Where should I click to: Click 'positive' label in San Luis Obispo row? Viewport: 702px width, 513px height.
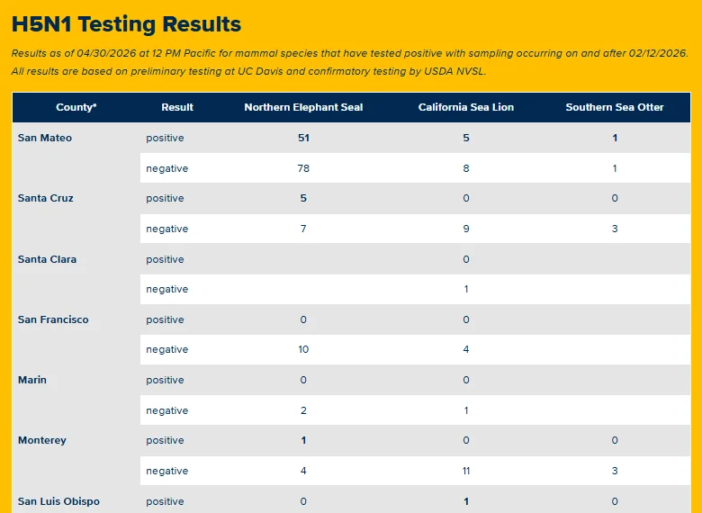click(x=165, y=501)
